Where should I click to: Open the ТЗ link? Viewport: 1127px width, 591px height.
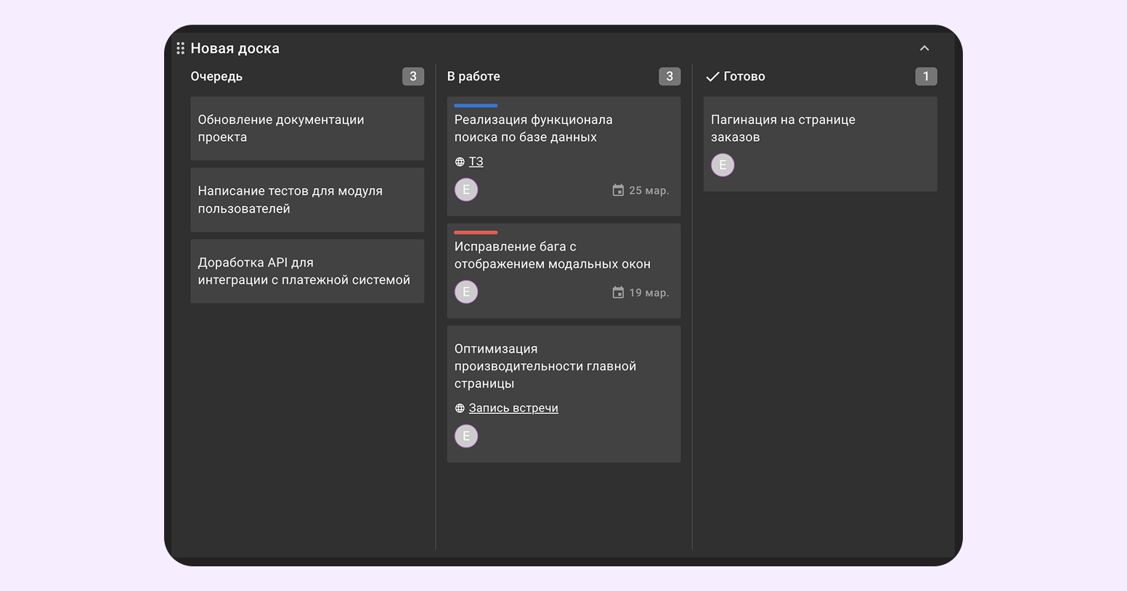tap(476, 162)
